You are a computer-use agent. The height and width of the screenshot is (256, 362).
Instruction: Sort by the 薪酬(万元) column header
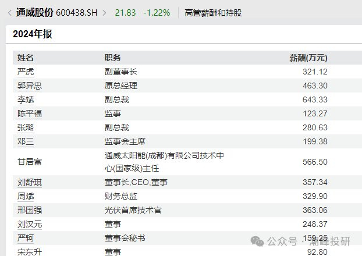point(308,58)
